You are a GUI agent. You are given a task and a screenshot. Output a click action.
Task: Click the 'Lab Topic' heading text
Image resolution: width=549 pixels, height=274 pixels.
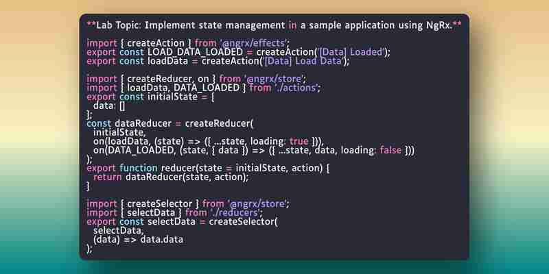pos(118,25)
